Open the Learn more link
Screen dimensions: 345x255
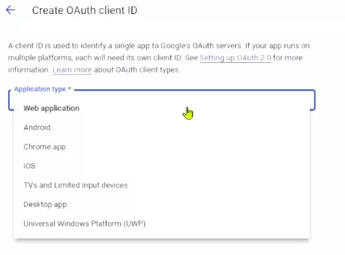[72, 70]
